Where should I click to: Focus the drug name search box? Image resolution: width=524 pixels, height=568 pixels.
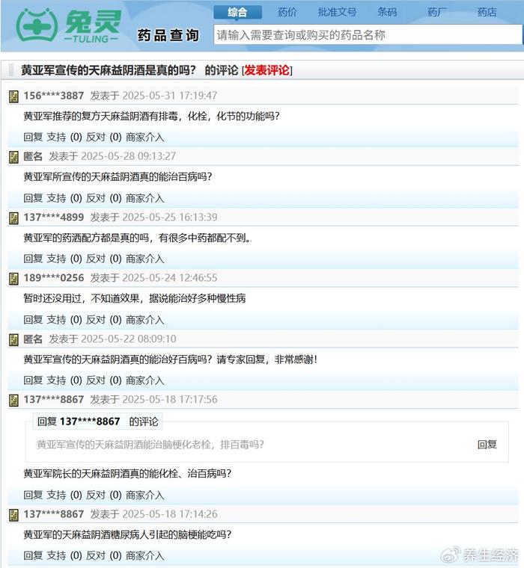[x=368, y=35]
